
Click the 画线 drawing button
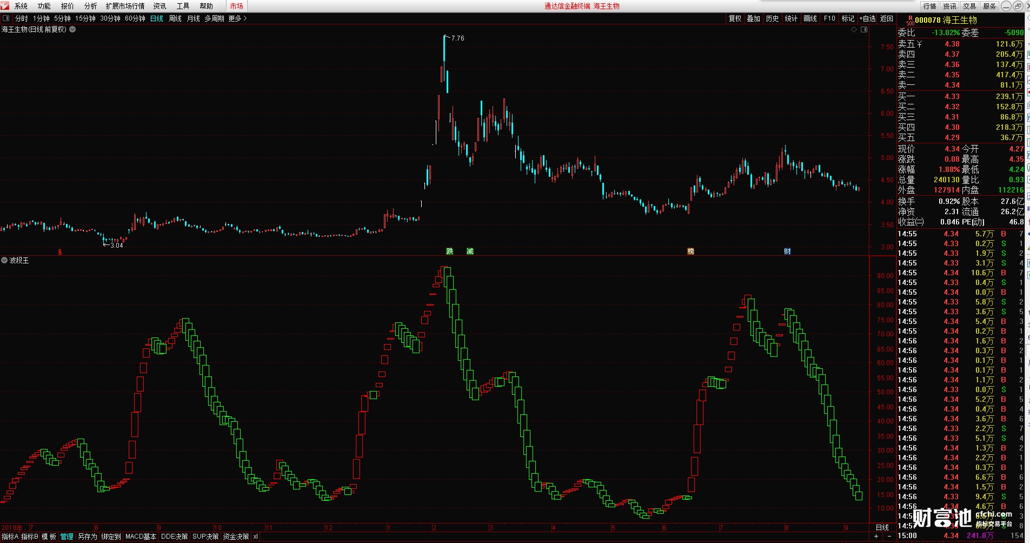[810, 18]
